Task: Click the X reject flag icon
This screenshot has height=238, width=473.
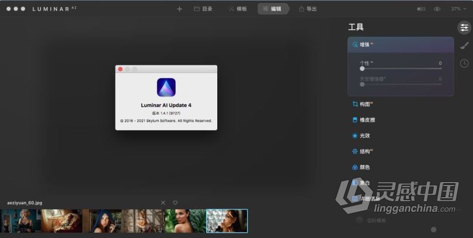Action: pos(163,203)
